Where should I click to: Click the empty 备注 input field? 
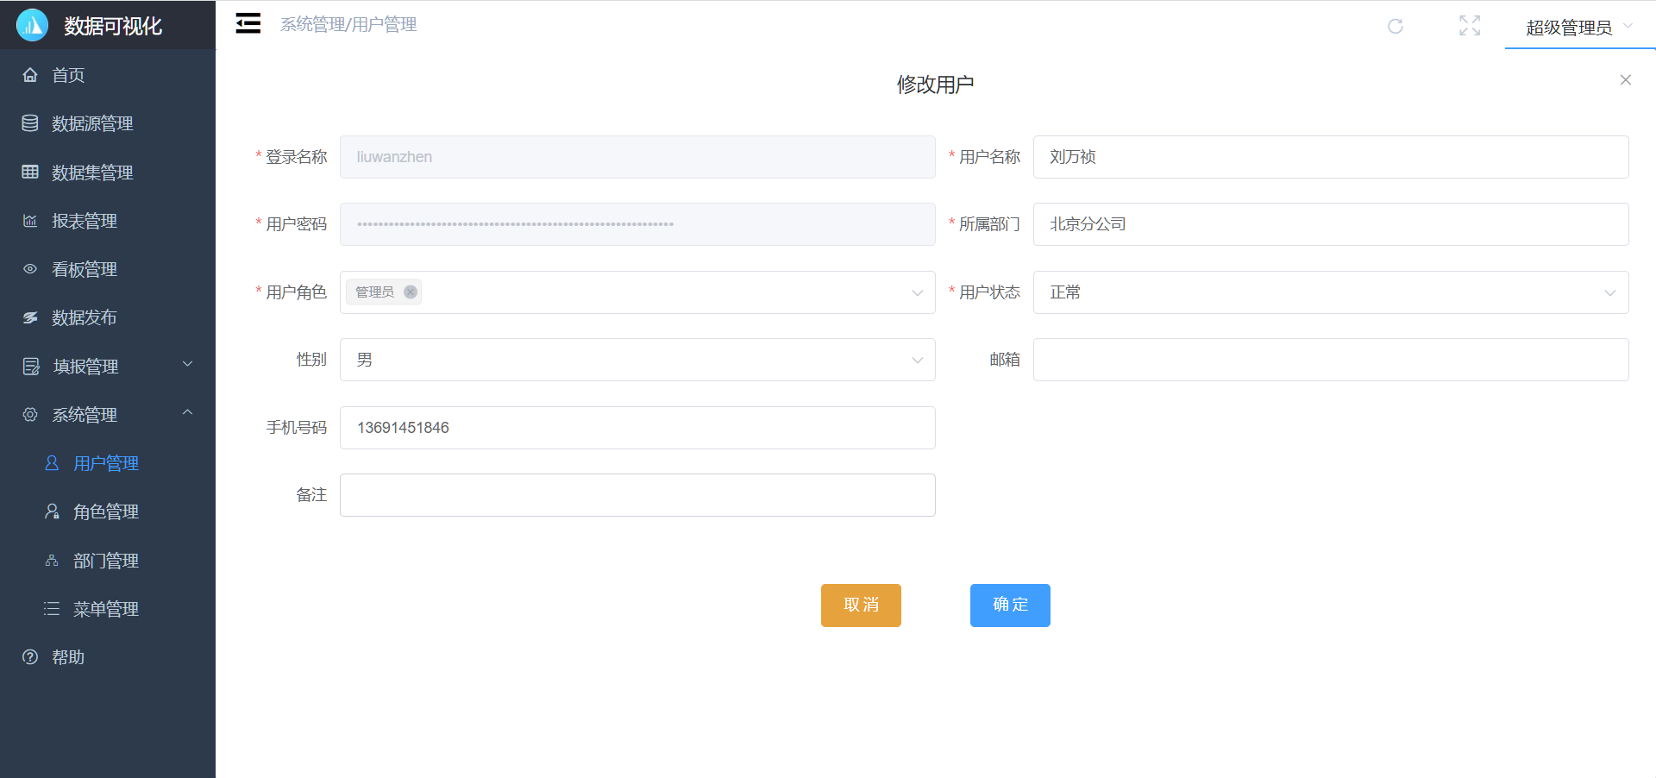point(637,495)
